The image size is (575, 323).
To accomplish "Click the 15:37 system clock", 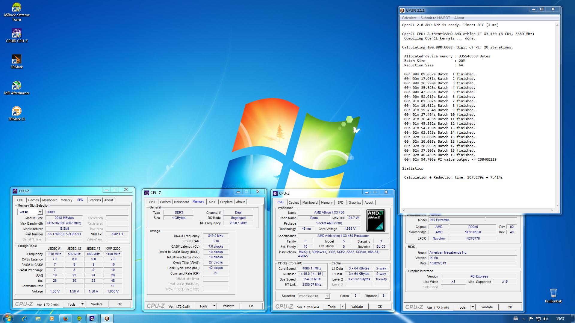I will (x=560, y=319).
